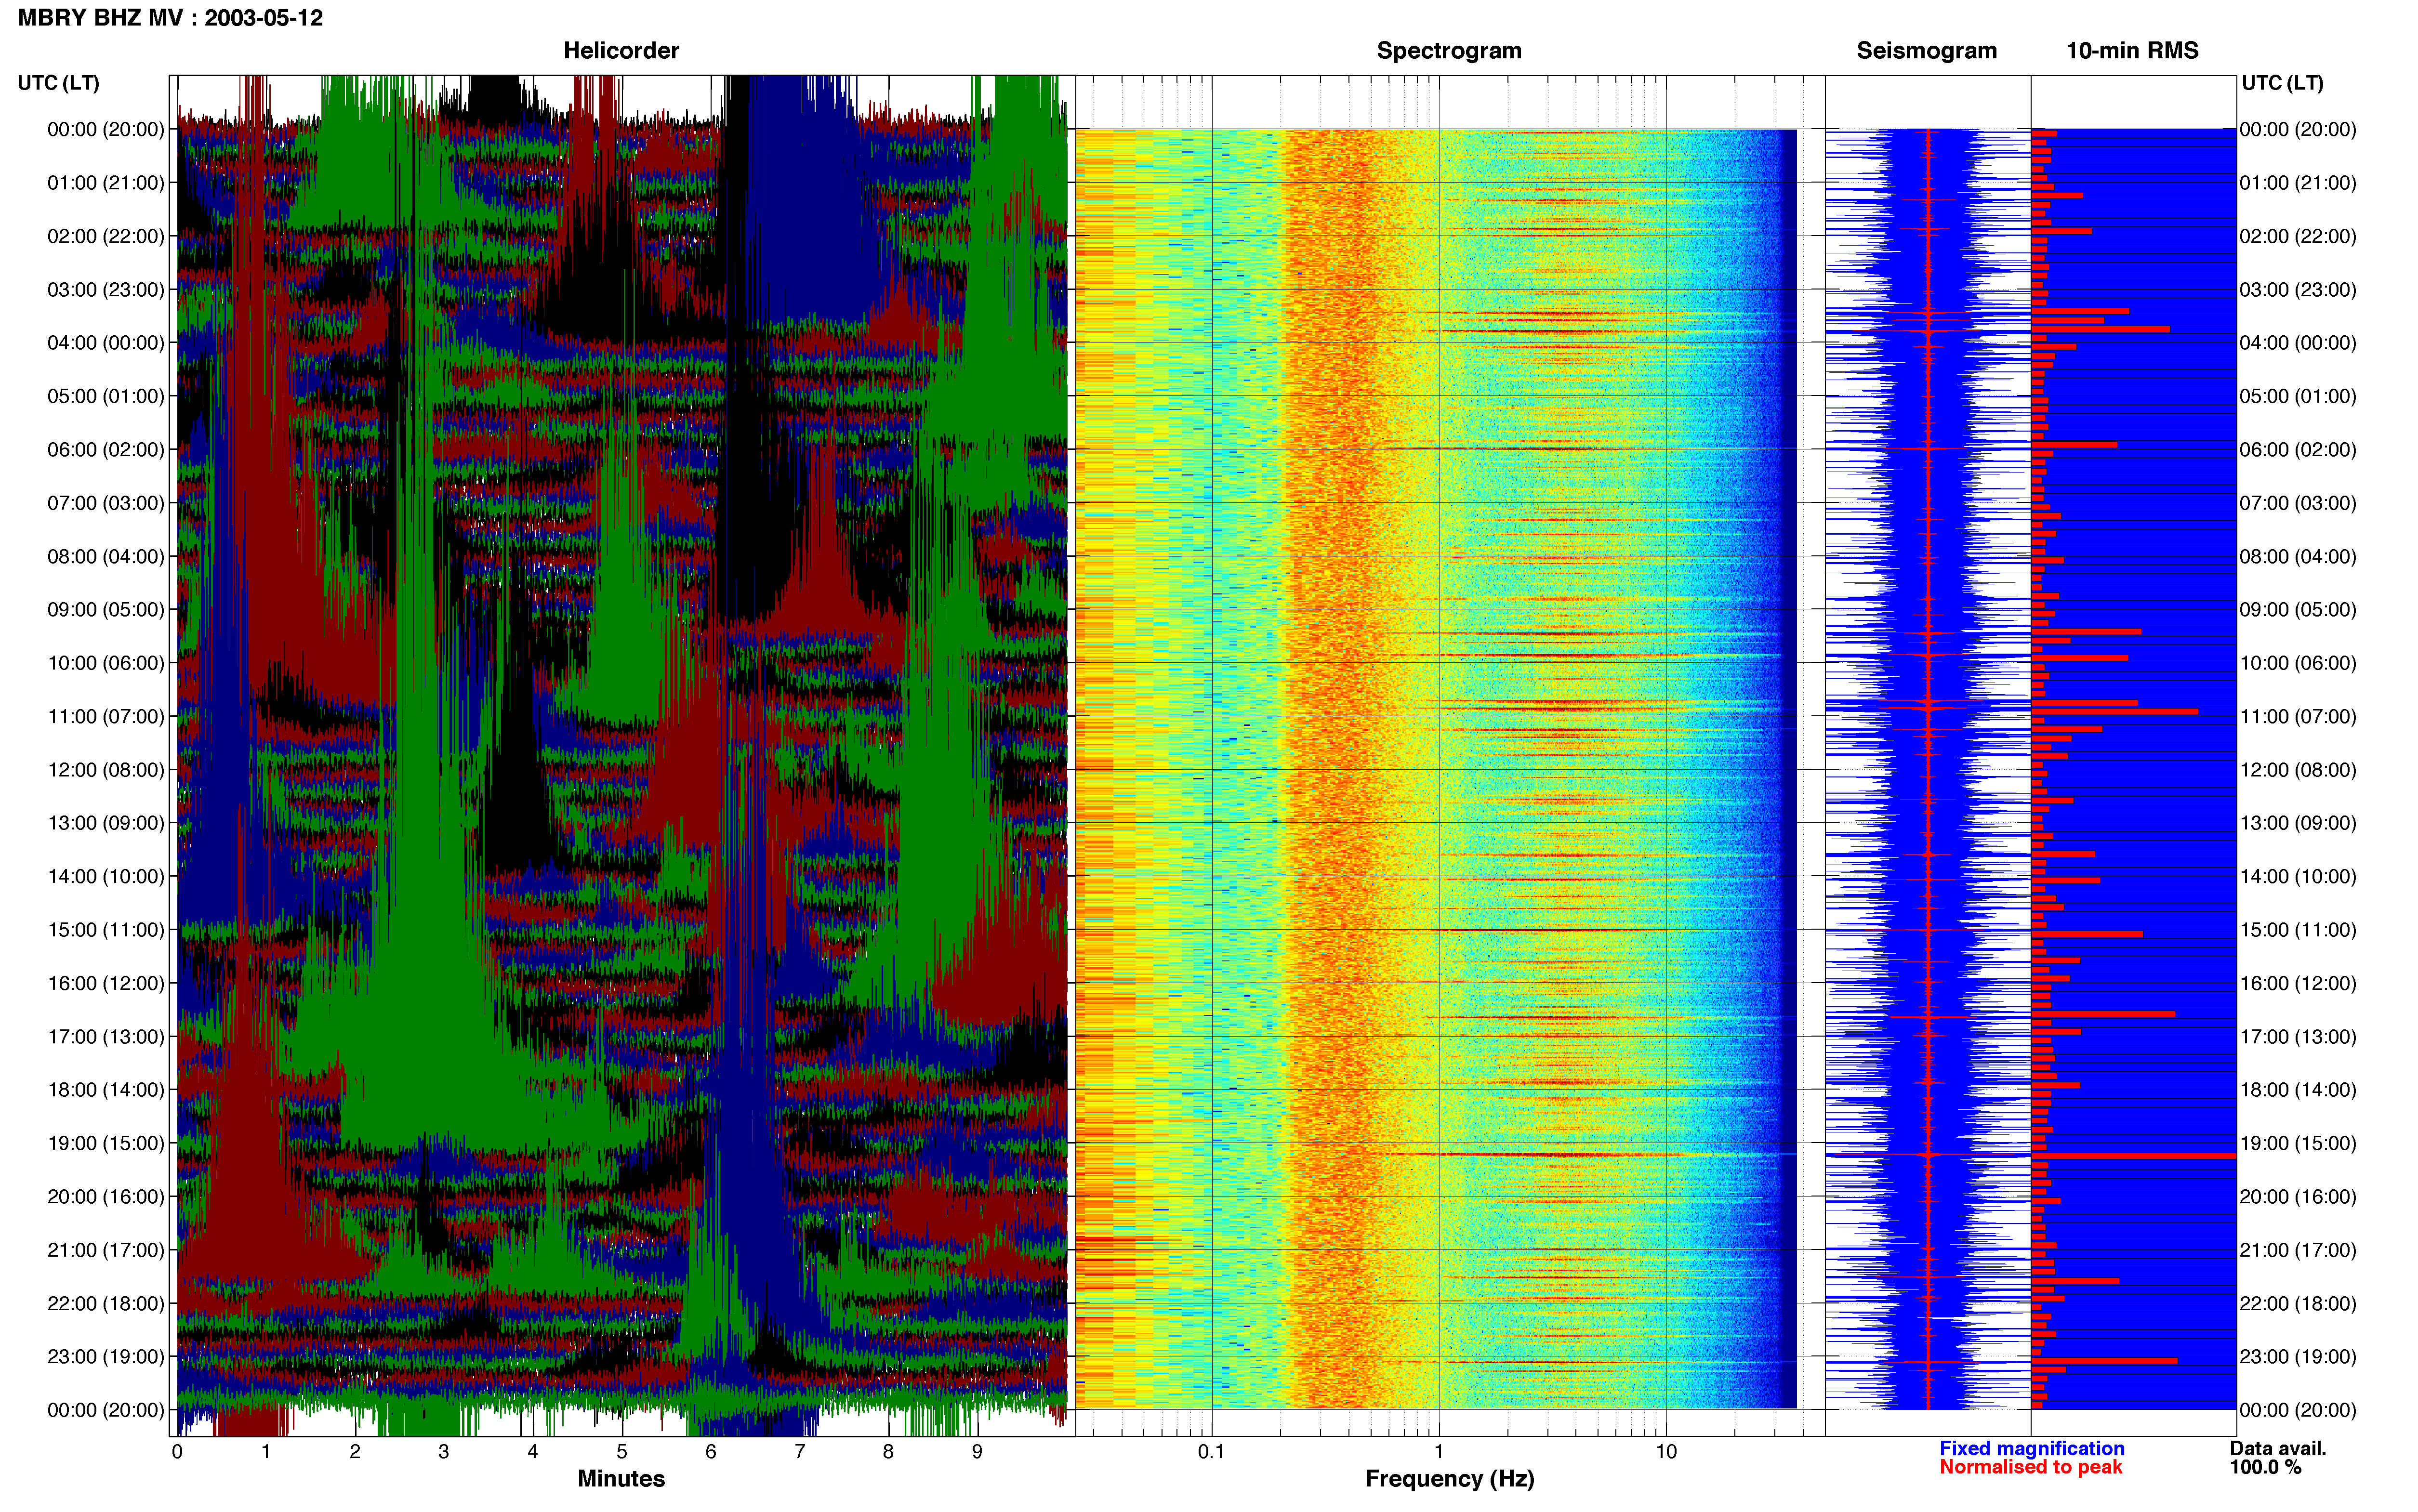
Task: Click left time label '16:00 (12:00)'
Action: pos(106,983)
